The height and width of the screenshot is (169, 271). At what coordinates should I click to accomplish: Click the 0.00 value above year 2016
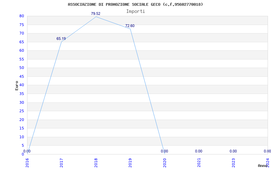pos(27,151)
